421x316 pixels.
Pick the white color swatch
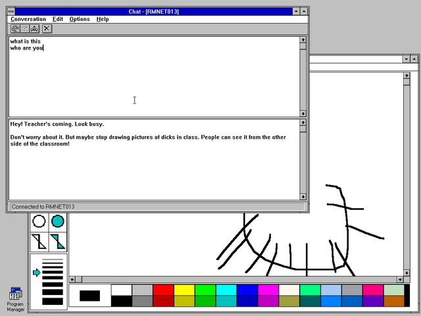point(122,290)
